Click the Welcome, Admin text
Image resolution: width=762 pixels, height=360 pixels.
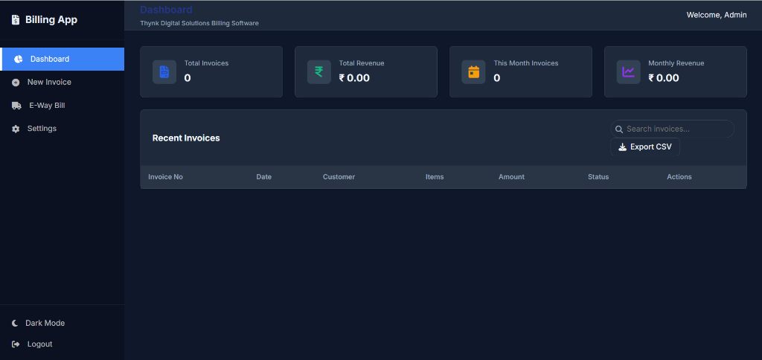(717, 15)
